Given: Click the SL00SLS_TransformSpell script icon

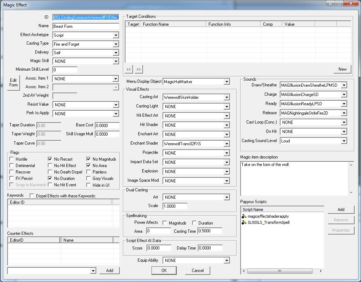Looking at the screenshot, I should point(244,222).
